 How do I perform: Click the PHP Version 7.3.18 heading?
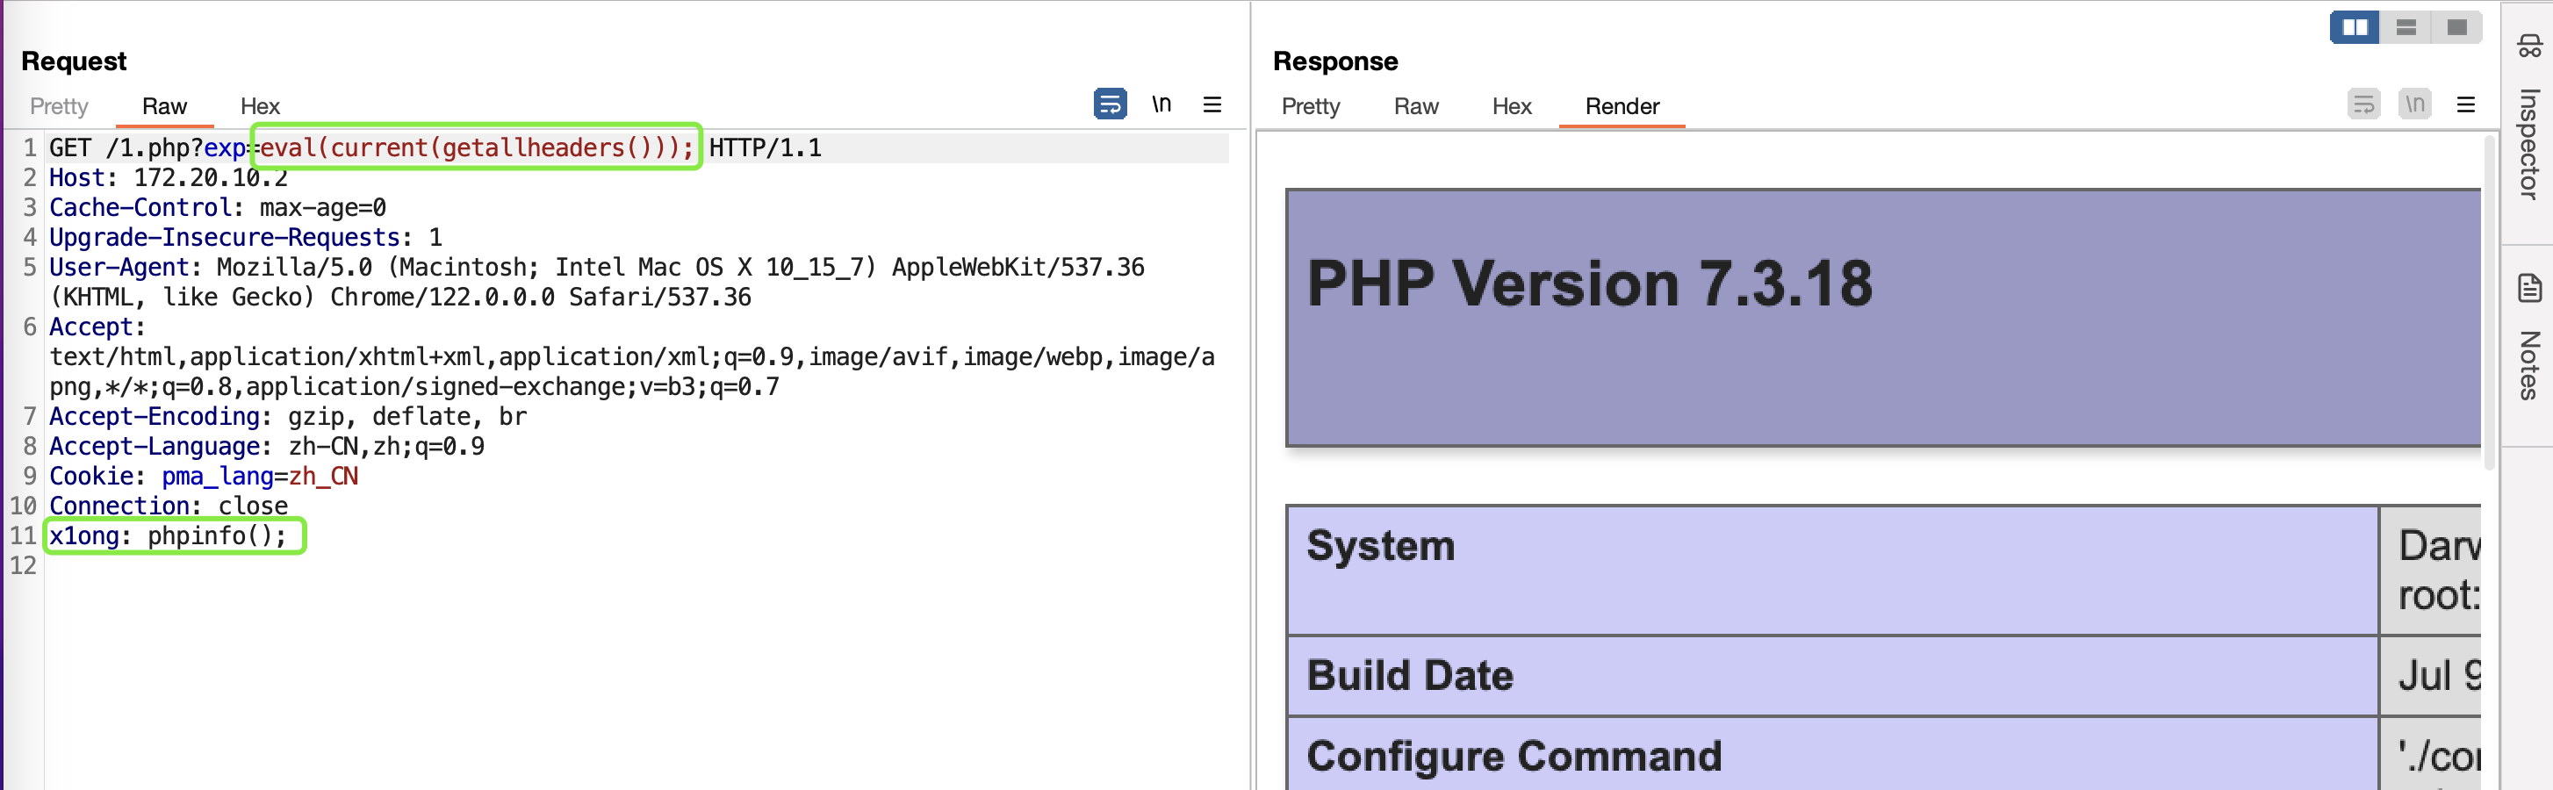[1590, 284]
